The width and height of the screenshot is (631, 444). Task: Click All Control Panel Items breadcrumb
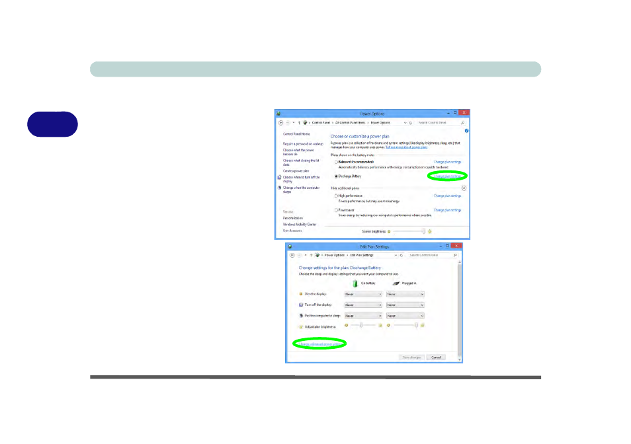pos(350,123)
